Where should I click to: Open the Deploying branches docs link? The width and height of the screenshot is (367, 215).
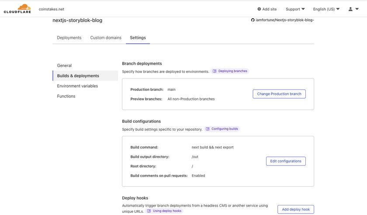point(230,71)
